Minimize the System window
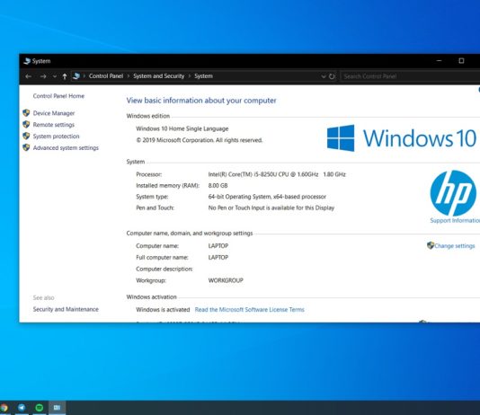 pyautogui.click(x=439, y=61)
